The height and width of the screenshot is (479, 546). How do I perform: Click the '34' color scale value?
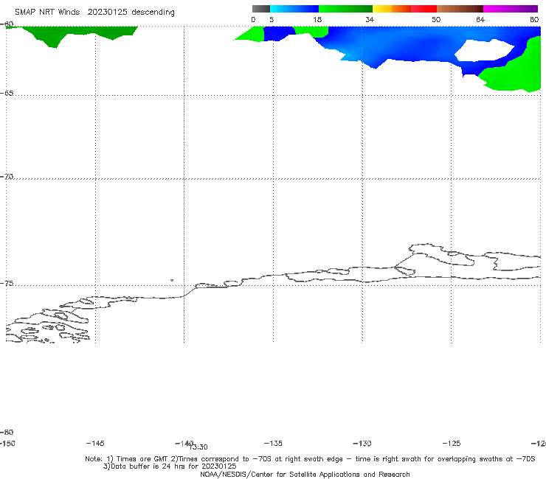[x=370, y=19]
